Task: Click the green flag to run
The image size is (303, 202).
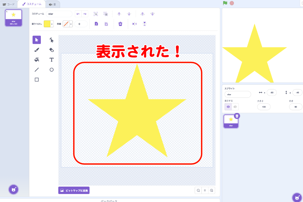Action: [225, 3]
